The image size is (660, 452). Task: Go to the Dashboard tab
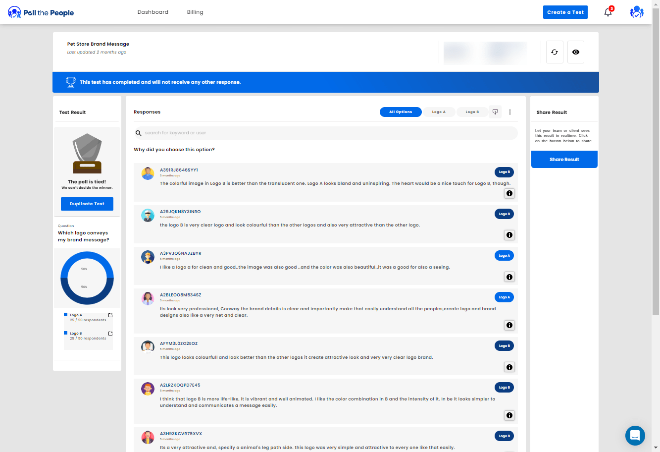pos(153,12)
